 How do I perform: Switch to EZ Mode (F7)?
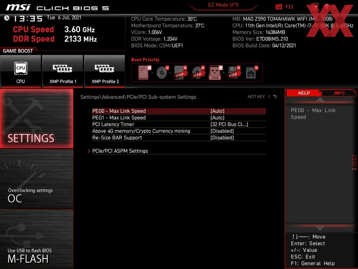point(223,5)
